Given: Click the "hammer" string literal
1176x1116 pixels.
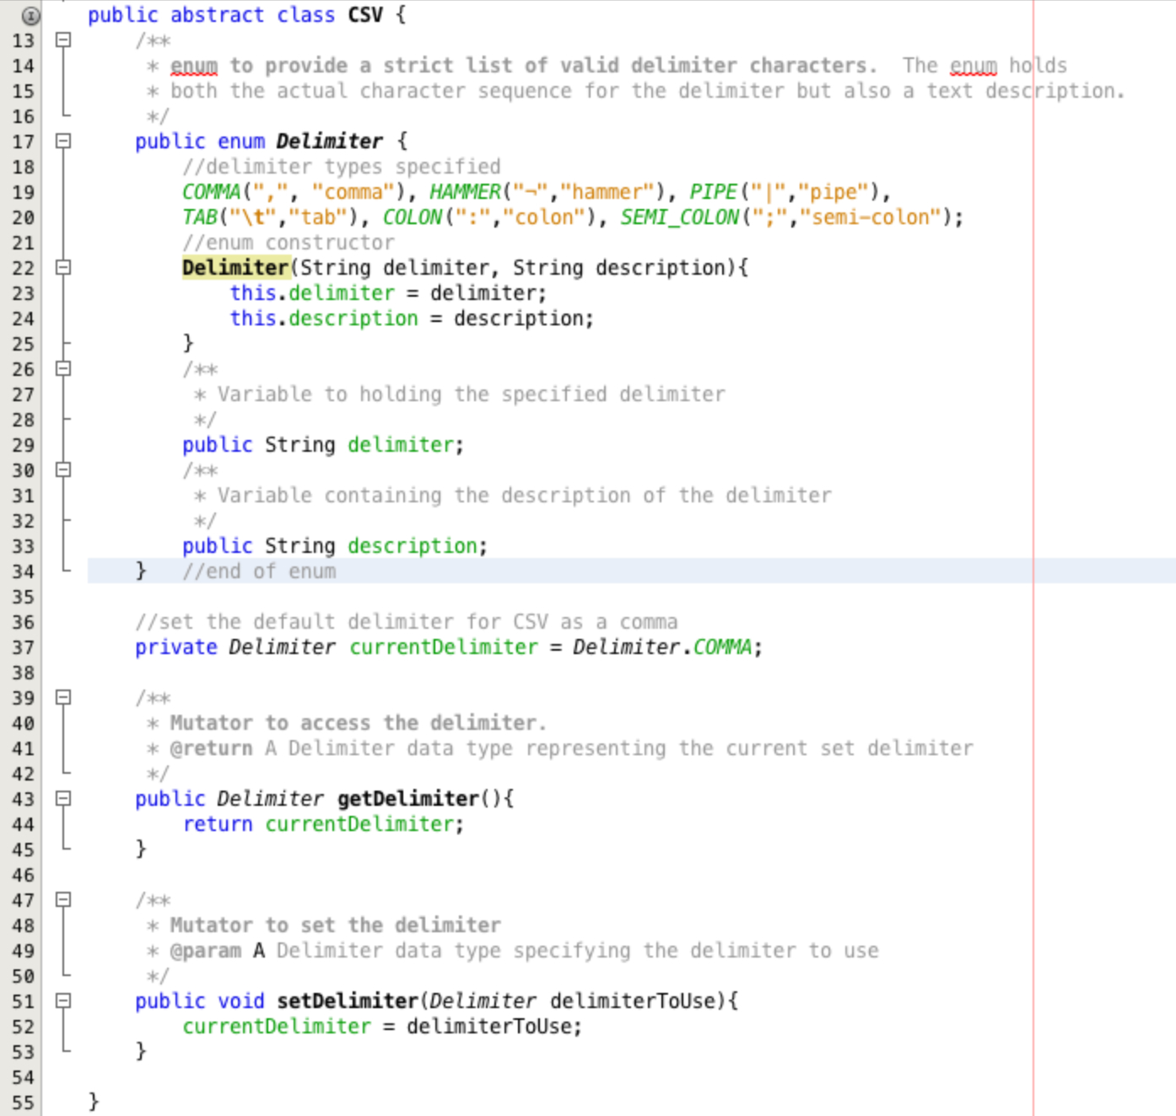Looking at the screenshot, I should [x=607, y=192].
